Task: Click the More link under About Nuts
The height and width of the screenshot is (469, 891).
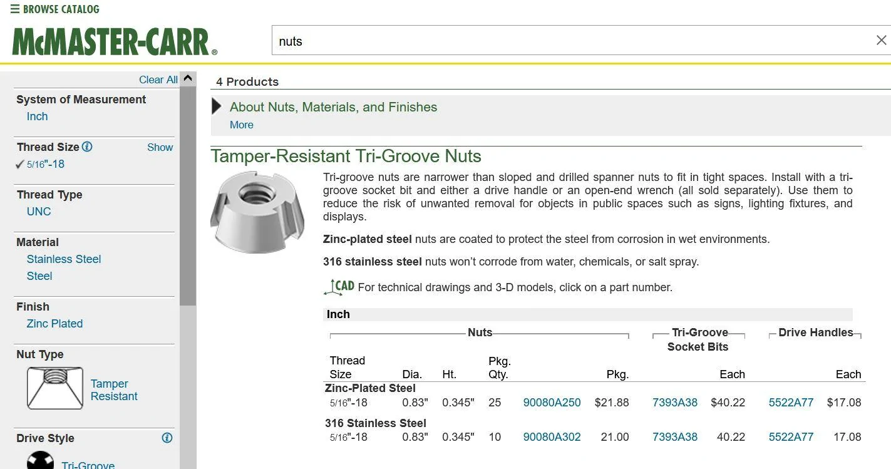Action: pyautogui.click(x=242, y=125)
